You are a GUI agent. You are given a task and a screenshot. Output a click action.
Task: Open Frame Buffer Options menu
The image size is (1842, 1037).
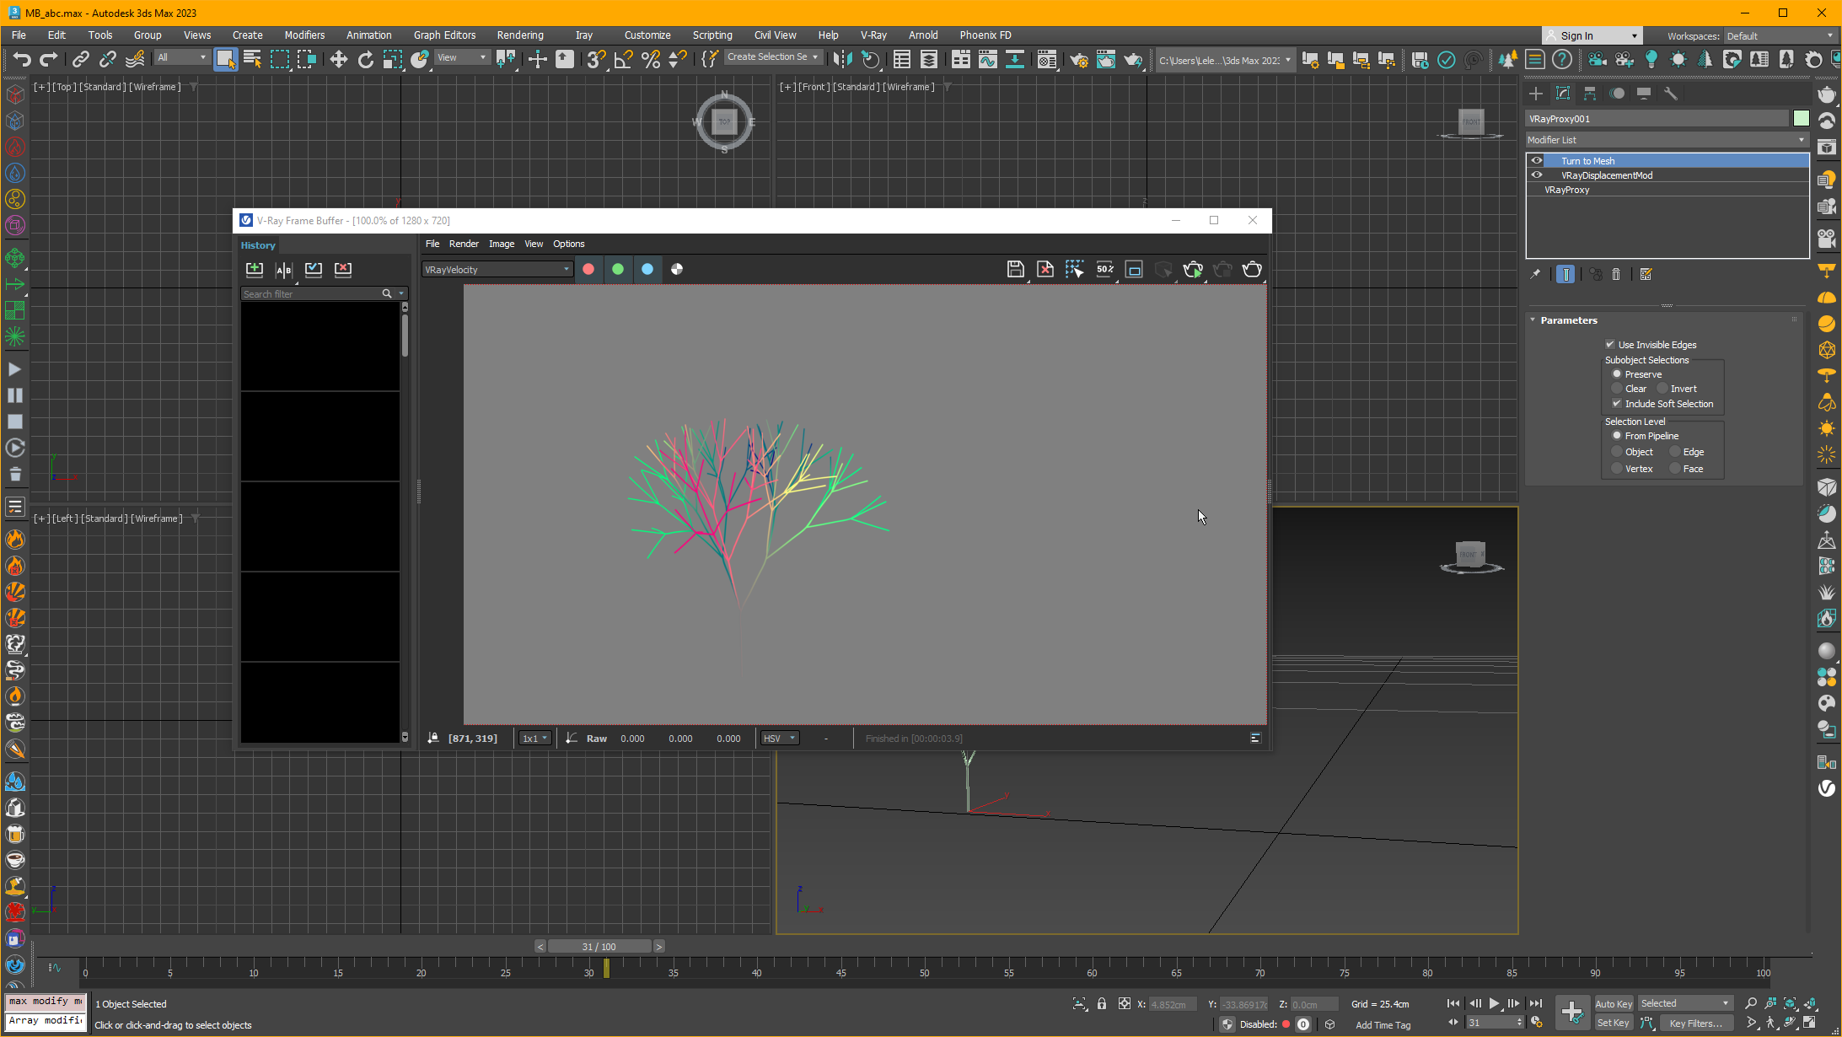[x=568, y=244]
